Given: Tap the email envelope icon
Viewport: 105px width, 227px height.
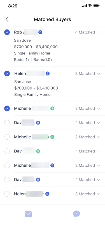Looking at the screenshot, I should [28, 214].
